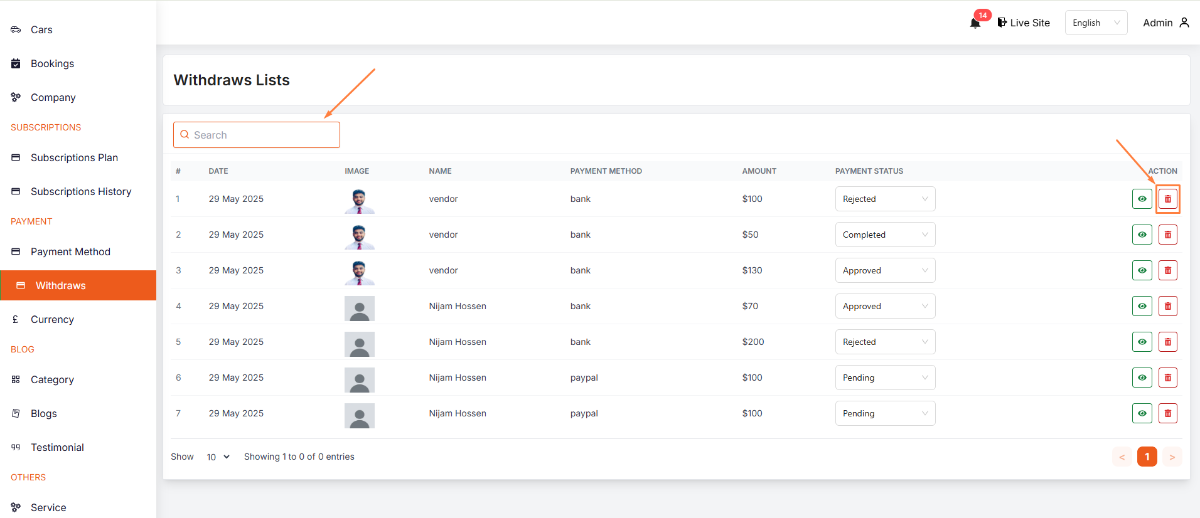Click eye icon for row 6 withdraw
Image resolution: width=1200 pixels, height=518 pixels.
click(1142, 378)
